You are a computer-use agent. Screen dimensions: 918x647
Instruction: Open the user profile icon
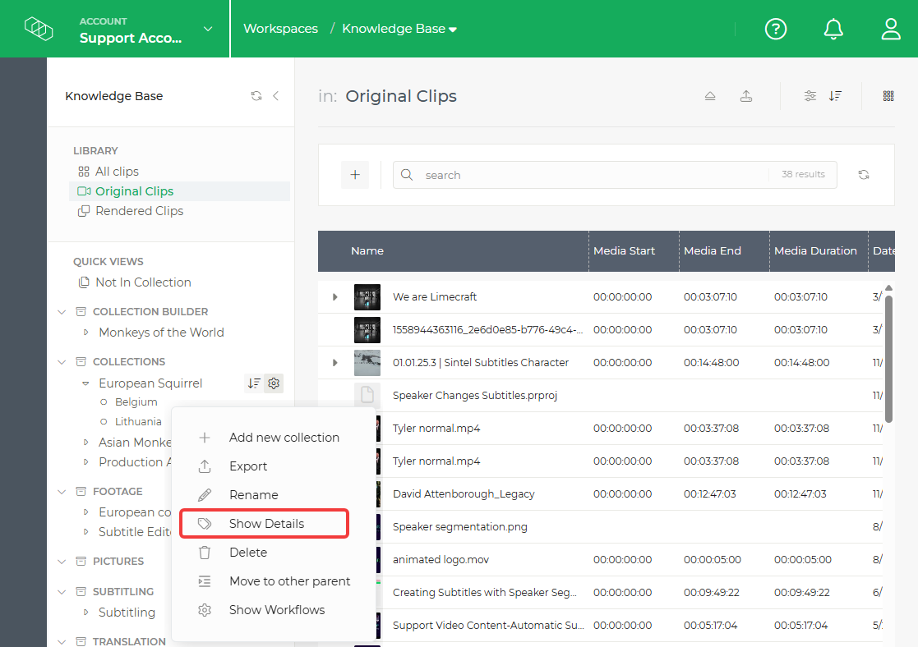[x=891, y=29]
